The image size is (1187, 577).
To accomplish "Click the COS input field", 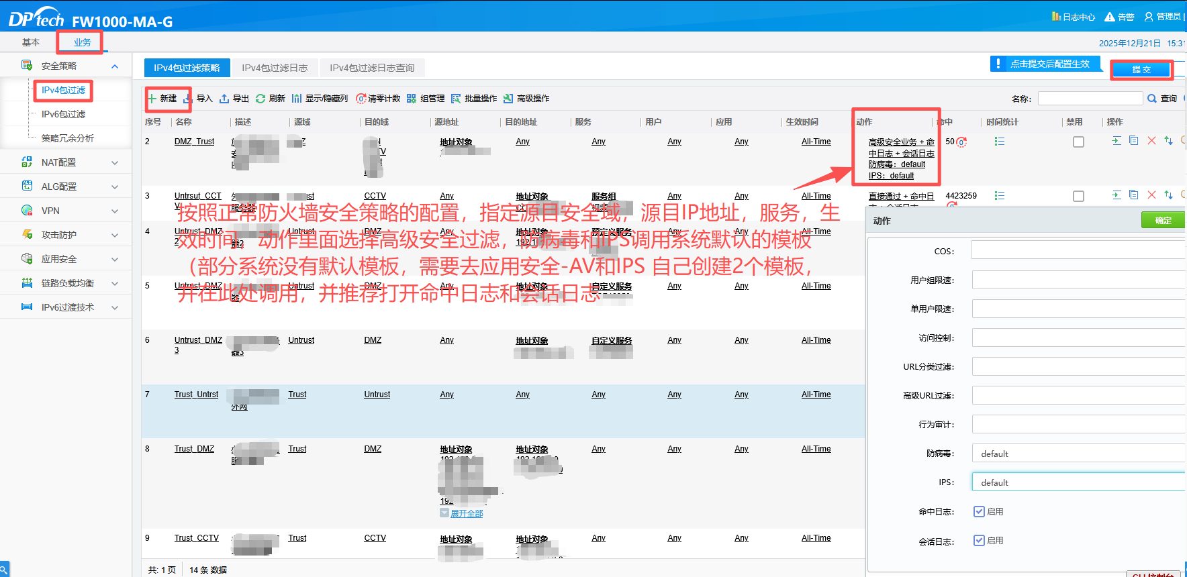I will pos(1079,251).
